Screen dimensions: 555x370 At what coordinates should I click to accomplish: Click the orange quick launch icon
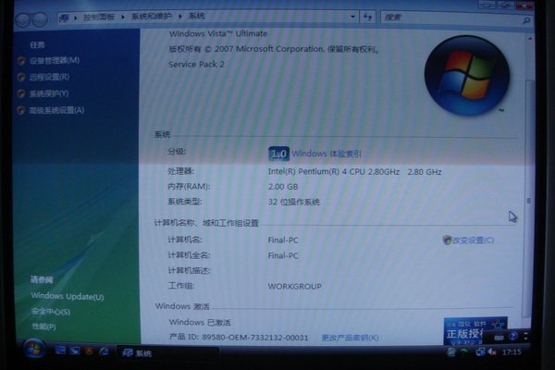[89, 351]
